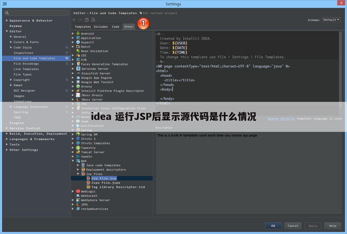Click the Spring DM icon
Image resolution: width=347 pixels, height=234 pixels.
click(x=78, y=134)
